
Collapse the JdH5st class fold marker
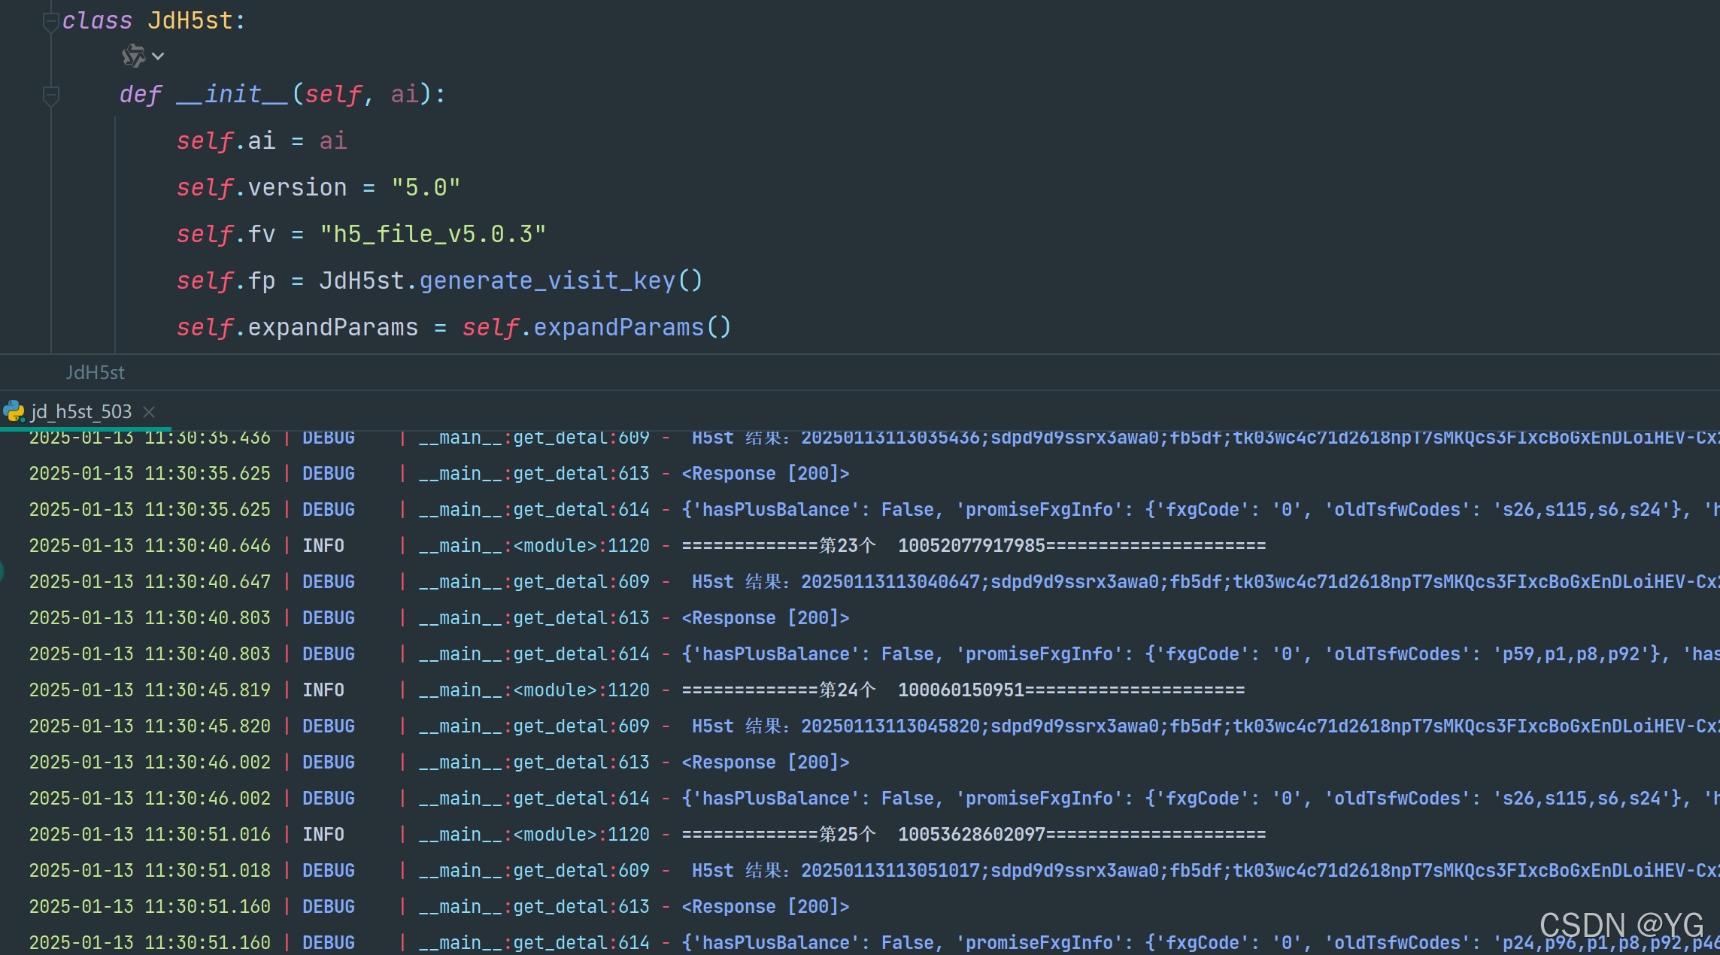click(50, 22)
